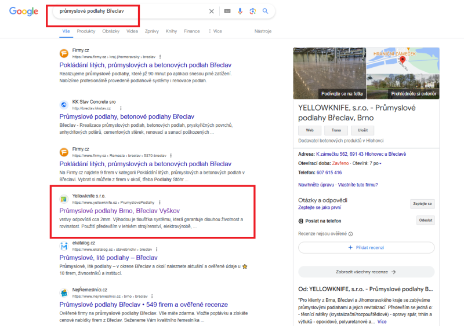Select the Vše tab
The height and width of the screenshot is (326, 464).
66,31
